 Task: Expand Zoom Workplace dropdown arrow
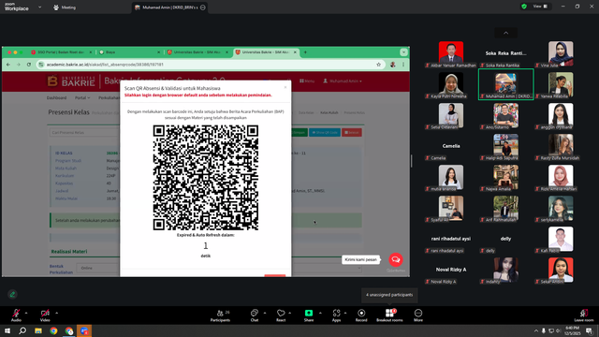[39, 7]
